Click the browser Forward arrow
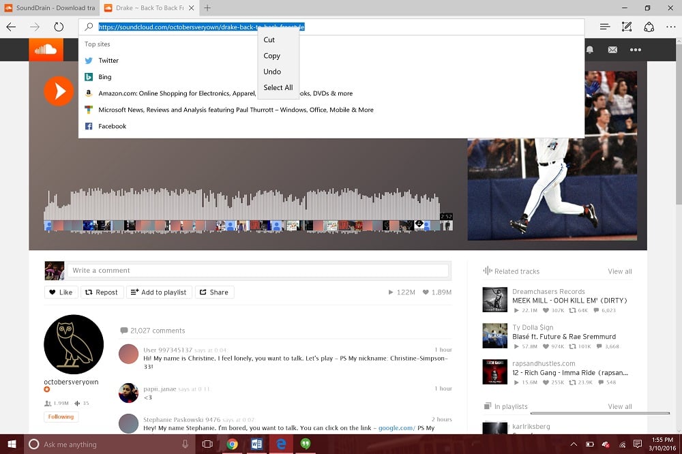 click(35, 27)
